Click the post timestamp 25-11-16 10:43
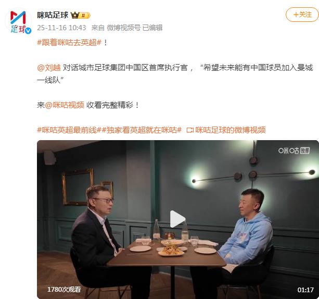This screenshot has height=299, width=319. [x=61, y=28]
